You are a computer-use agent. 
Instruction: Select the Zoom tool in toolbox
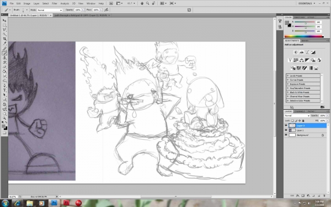click(4, 118)
